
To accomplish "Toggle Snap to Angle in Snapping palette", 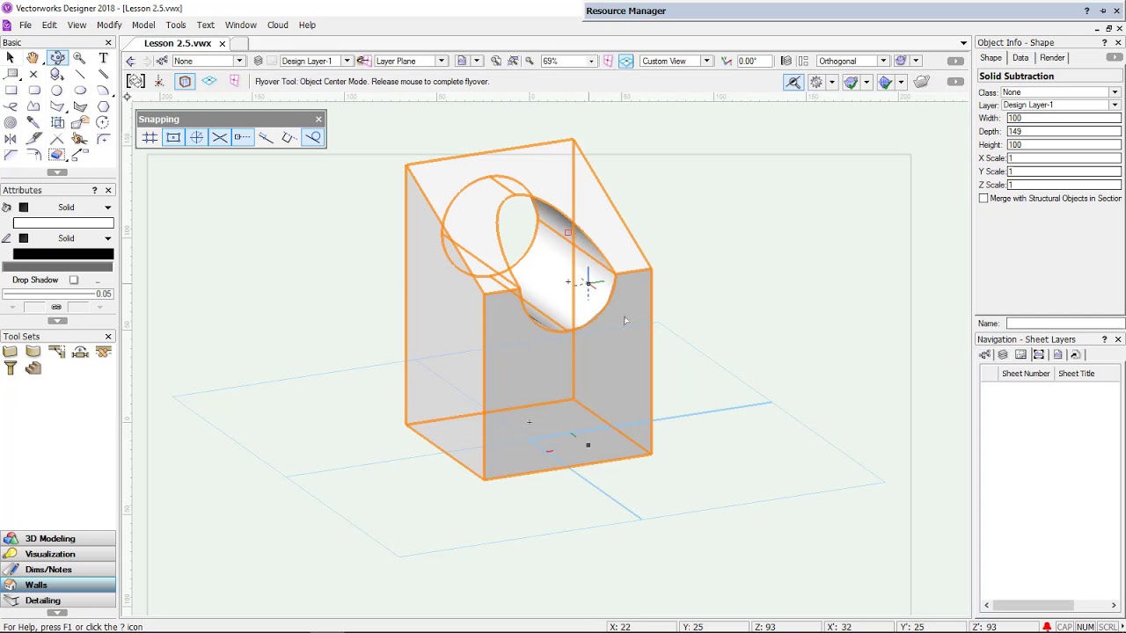I will tap(196, 137).
